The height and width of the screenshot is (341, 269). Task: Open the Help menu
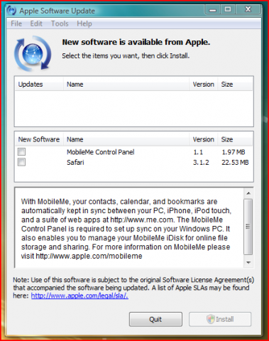point(84,23)
